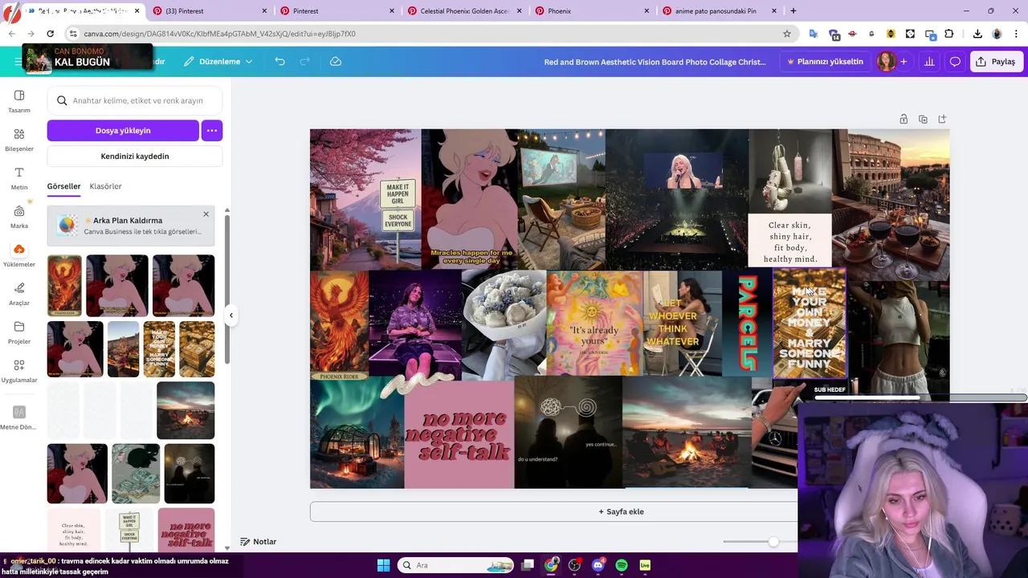
Task: Open the Bileşenler elements panel
Action: [x=18, y=140]
